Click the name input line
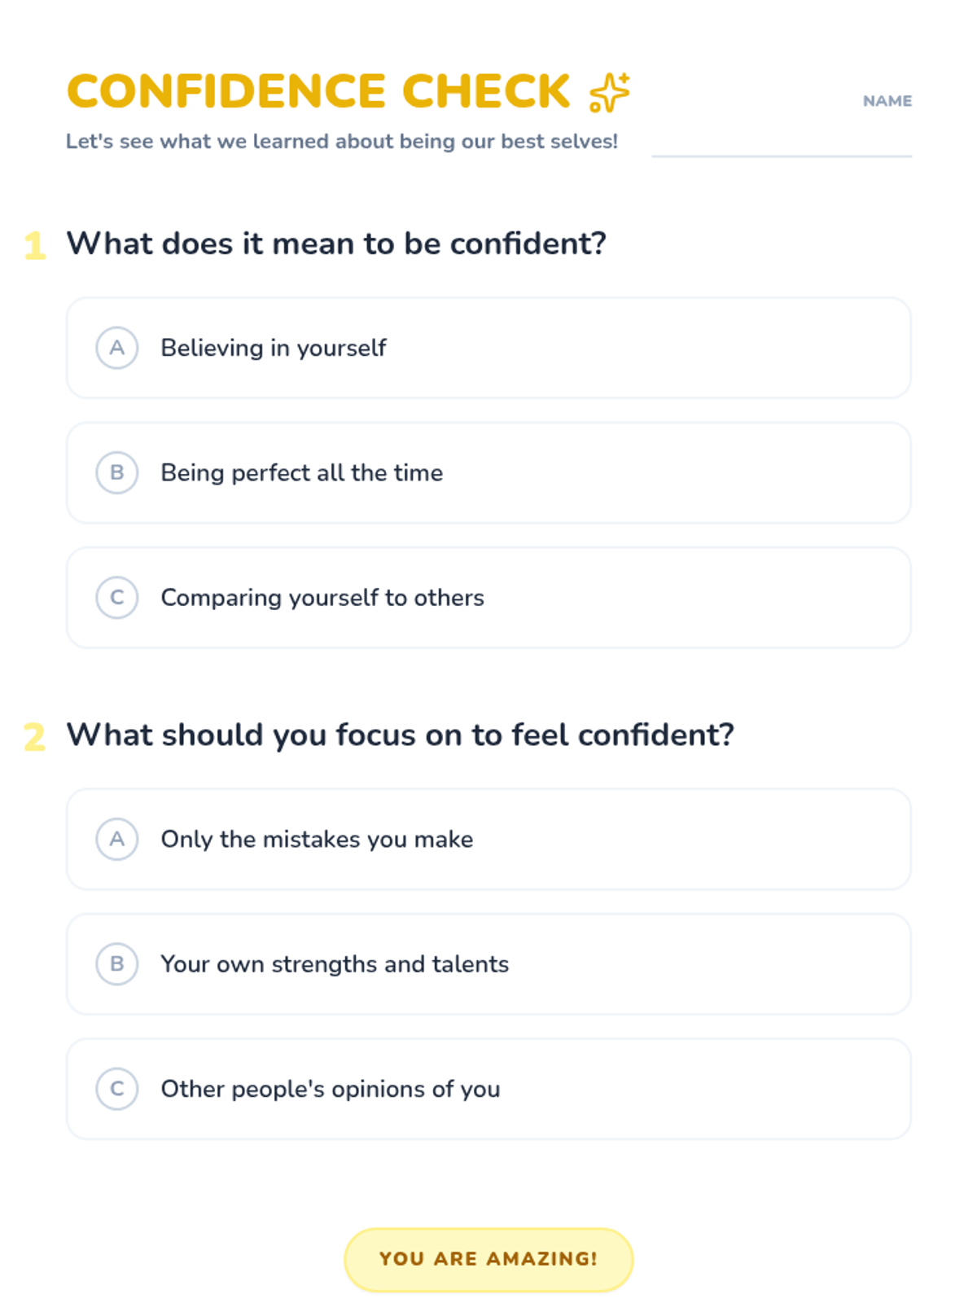This screenshot has width=977, height=1303. 781,141
